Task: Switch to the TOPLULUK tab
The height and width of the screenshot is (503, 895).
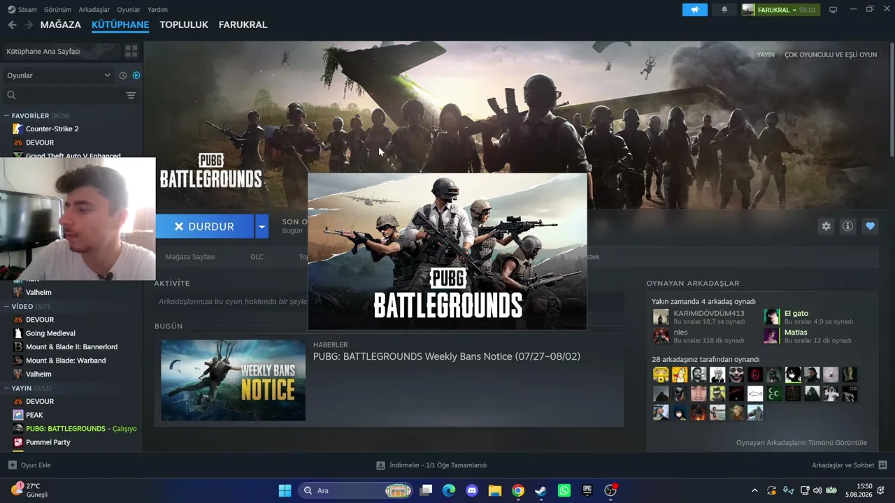Action: pos(184,24)
